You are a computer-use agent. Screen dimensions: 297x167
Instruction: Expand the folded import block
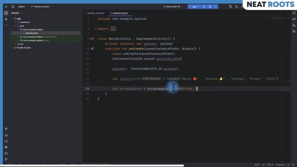click(96, 29)
